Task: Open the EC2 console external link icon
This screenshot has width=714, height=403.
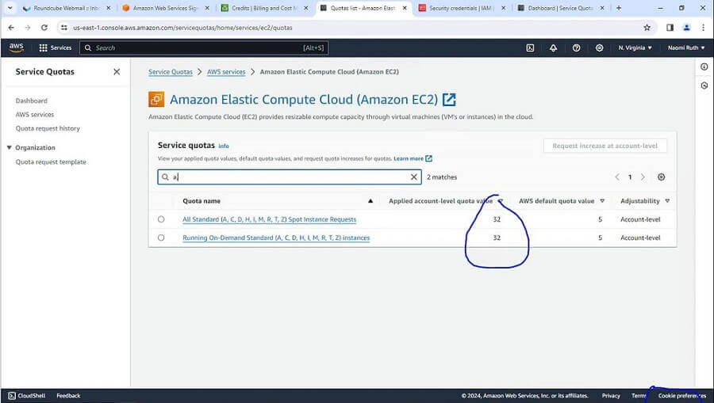Action: [x=449, y=100]
